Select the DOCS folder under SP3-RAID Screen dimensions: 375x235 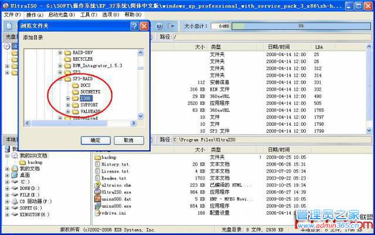tap(86, 85)
